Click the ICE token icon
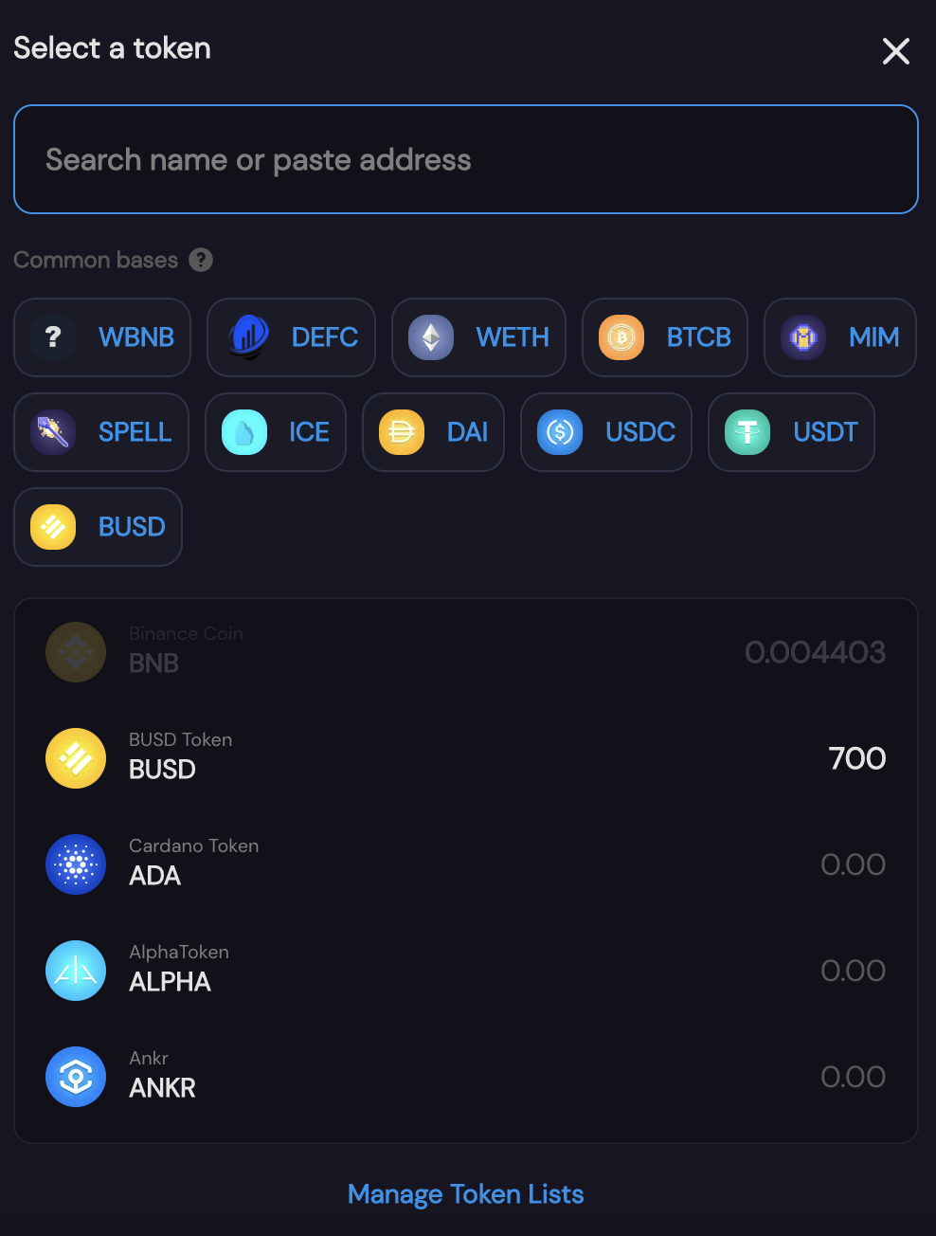 point(244,432)
